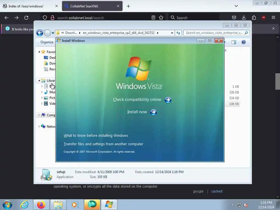Viewport: 280px width, 210px height.
Task: Close the CollabNet SearXNG tab
Action: [x=118, y=6]
